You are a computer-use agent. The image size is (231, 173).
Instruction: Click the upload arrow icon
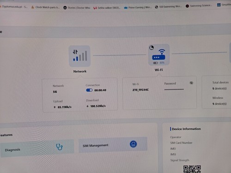pos(55,107)
